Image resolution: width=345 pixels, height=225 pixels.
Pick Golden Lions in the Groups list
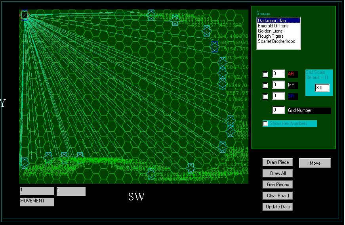coord(278,31)
